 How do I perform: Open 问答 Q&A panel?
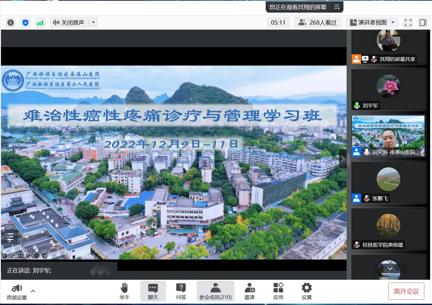point(181,291)
